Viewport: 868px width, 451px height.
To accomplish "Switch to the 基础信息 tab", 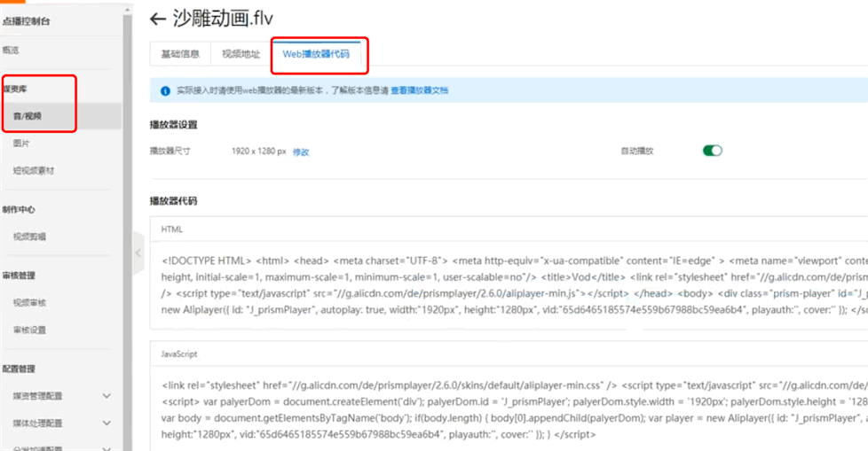I will [x=180, y=54].
